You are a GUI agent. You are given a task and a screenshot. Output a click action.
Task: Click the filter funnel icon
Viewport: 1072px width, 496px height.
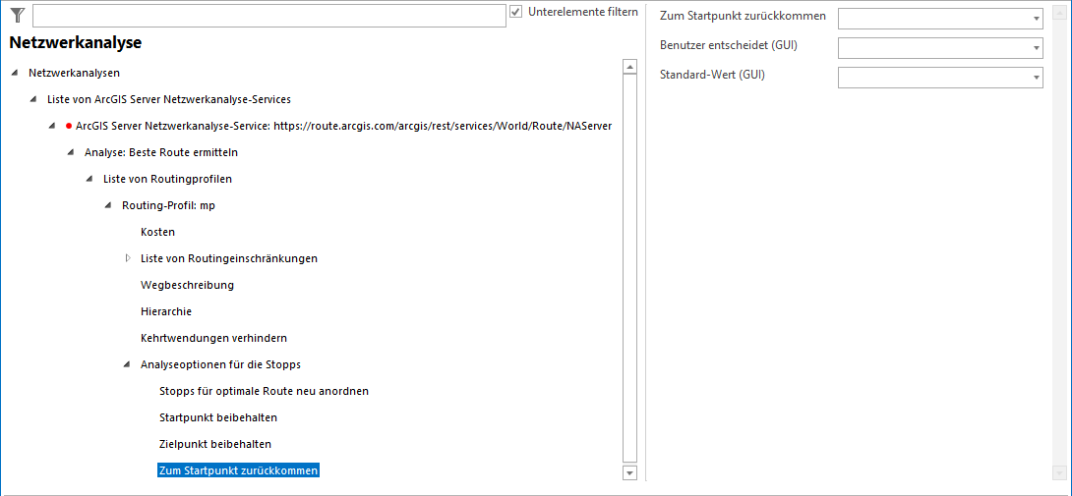click(x=17, y=15)
